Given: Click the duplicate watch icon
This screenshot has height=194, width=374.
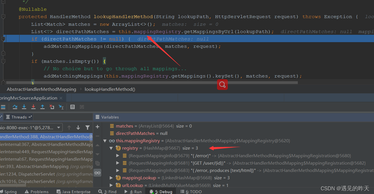Looking at the screenshot, I should pyautogui.click(x=97, y=163).
